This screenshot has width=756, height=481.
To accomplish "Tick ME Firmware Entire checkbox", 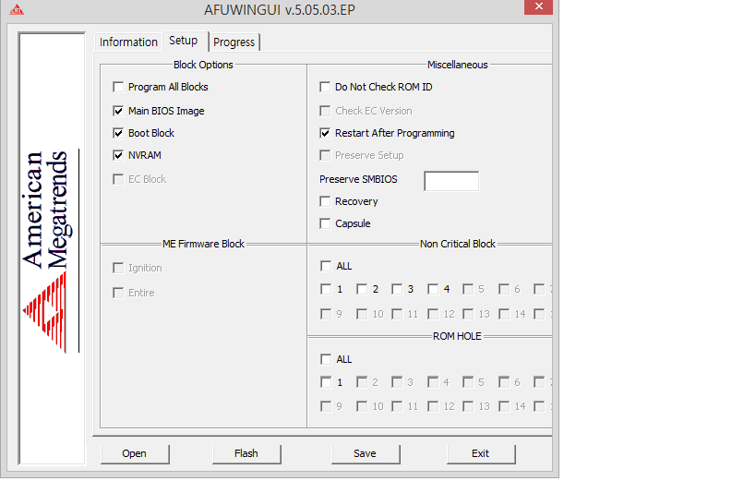I will [118, 293].
